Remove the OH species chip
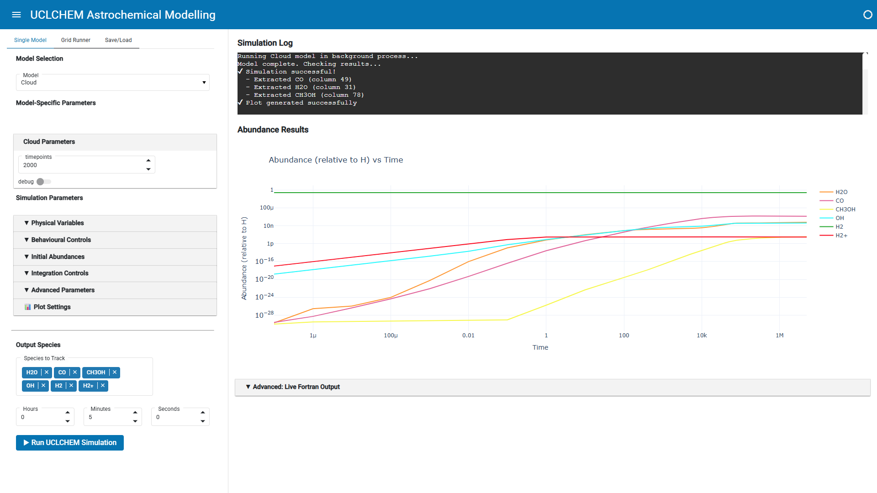This screenshot has width=877, height=493. tap(43, 386)
